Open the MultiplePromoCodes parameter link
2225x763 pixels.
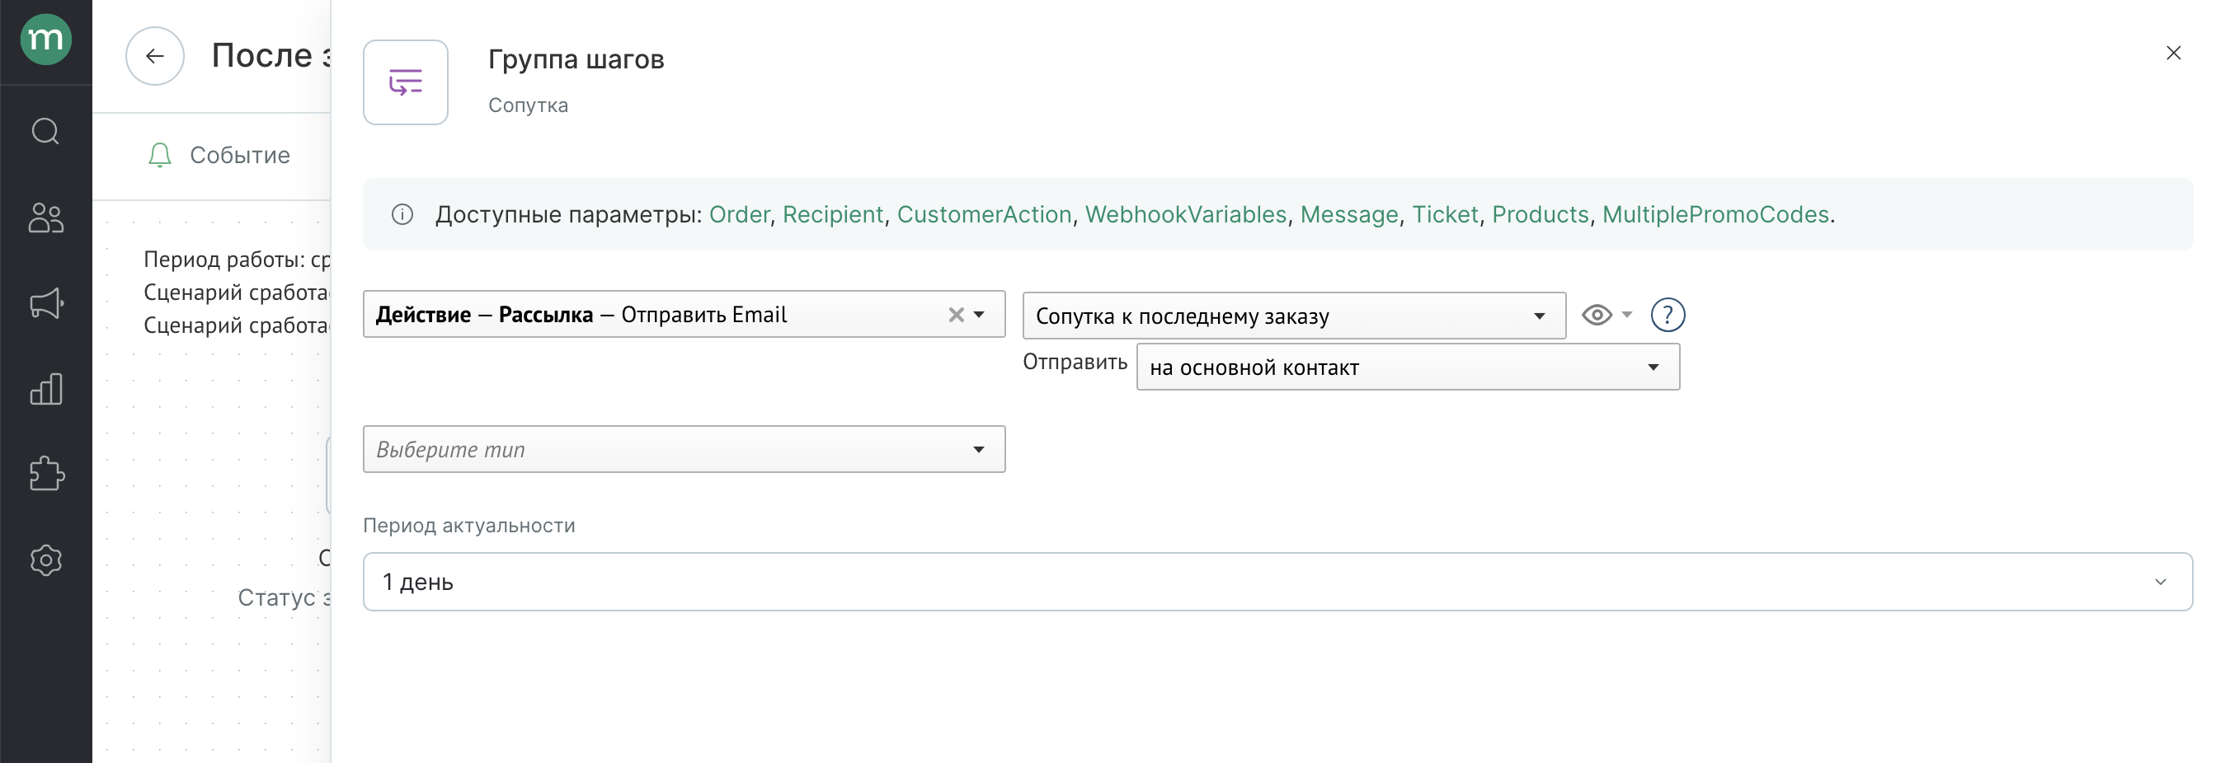[1715, 214]
